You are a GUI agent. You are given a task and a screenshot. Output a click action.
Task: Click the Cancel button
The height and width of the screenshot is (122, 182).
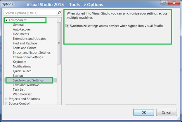(x=167, y=112)
